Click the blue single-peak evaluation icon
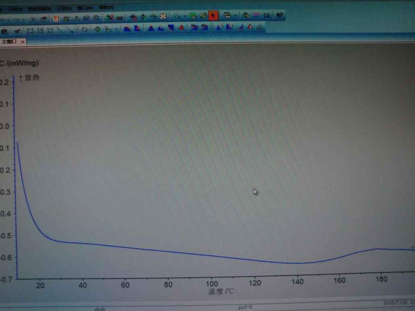The width and height of the screenshot is (415, 311). [x=151, y=28]
